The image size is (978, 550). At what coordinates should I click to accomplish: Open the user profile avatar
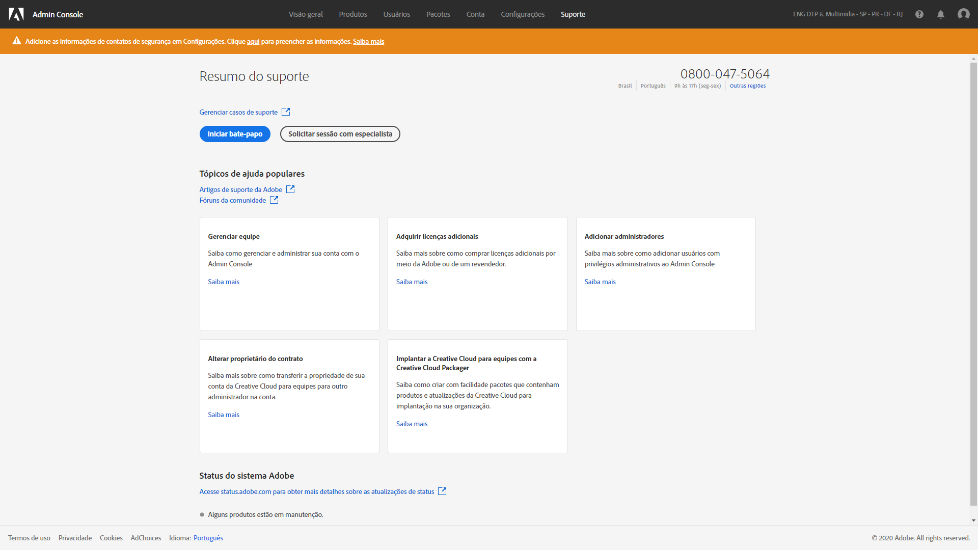[x=964, y=14]
